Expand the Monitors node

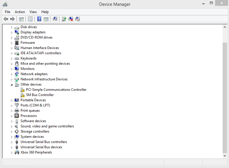pyautogui.click(x=12, y=69)
